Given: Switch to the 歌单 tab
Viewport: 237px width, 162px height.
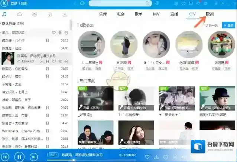Looking at the screenshot, I should [139, 14].
